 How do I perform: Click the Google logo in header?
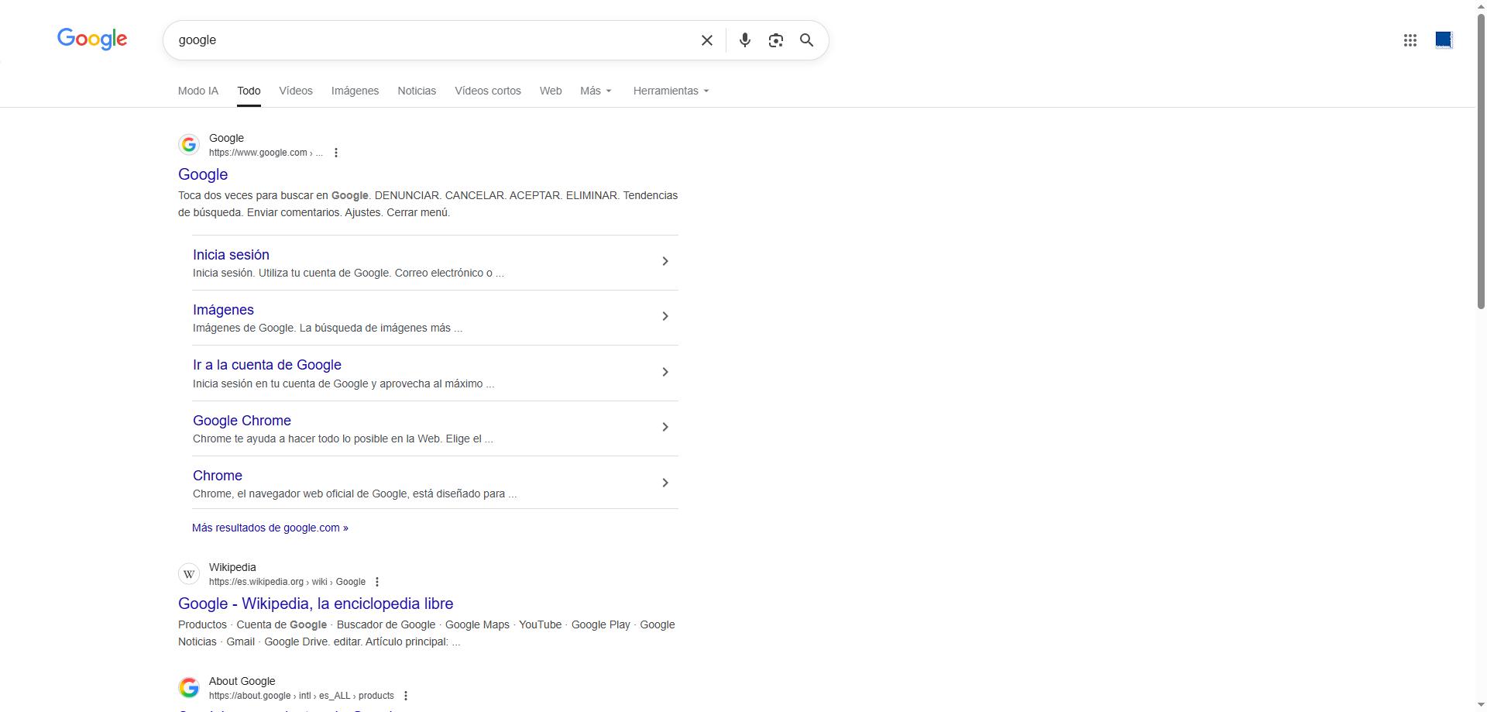click(x=92, y=39)
